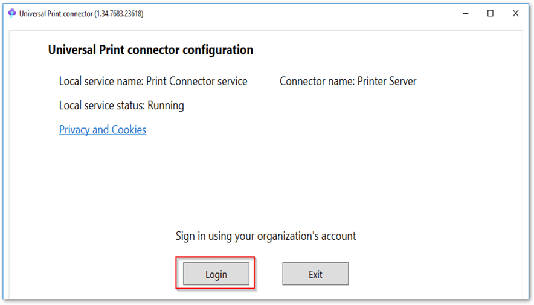Select the Universal Print connector configuration heading
534x305 pixels.
pos(150,50)
